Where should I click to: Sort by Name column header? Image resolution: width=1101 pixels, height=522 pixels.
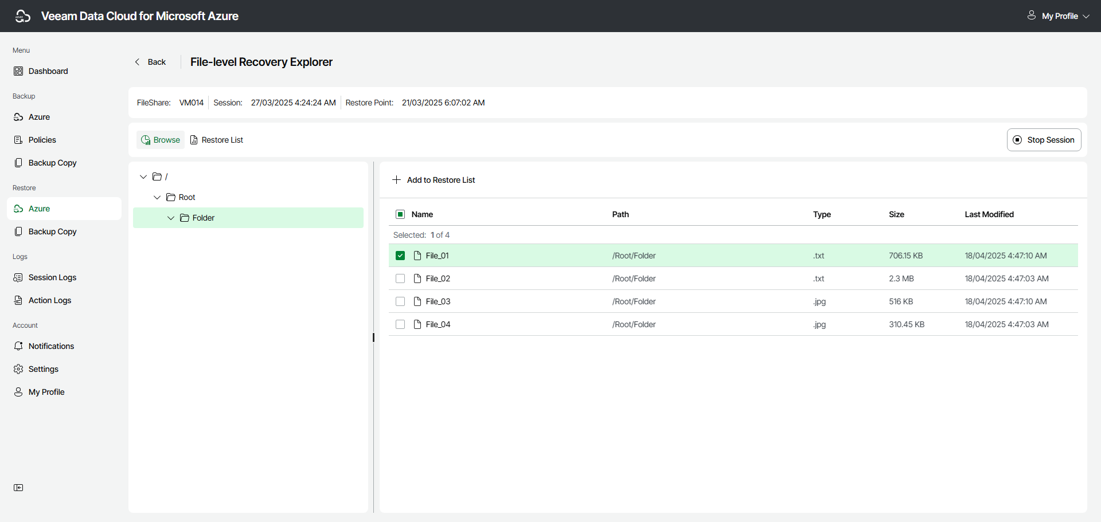tap(422, 214)
